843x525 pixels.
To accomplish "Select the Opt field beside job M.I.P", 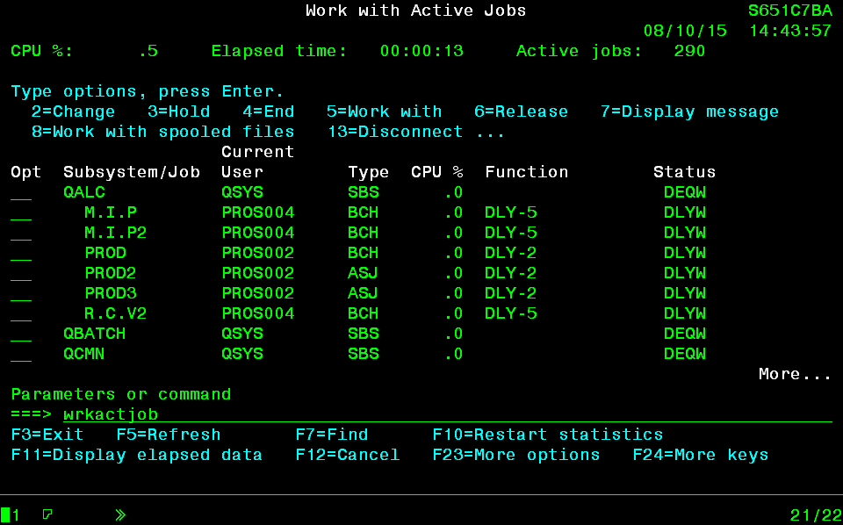I will point(21,213).
